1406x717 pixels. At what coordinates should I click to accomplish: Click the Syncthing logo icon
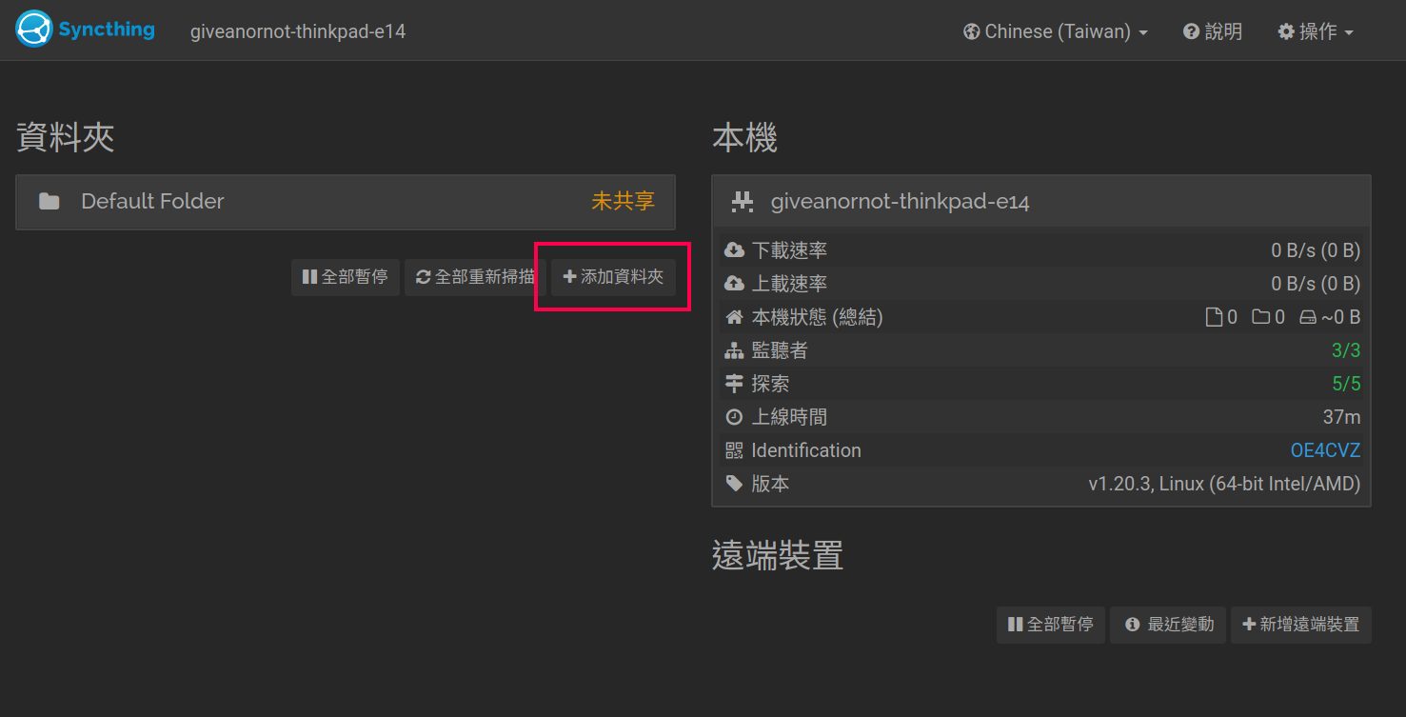tap(33, 30)
